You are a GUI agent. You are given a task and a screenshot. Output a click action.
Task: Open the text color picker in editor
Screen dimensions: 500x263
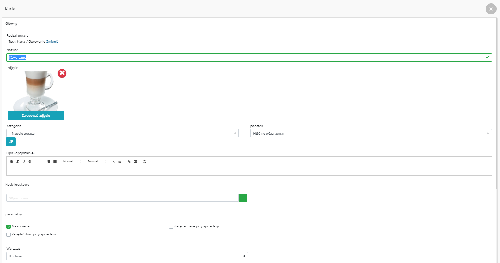[x=113, y=162]
